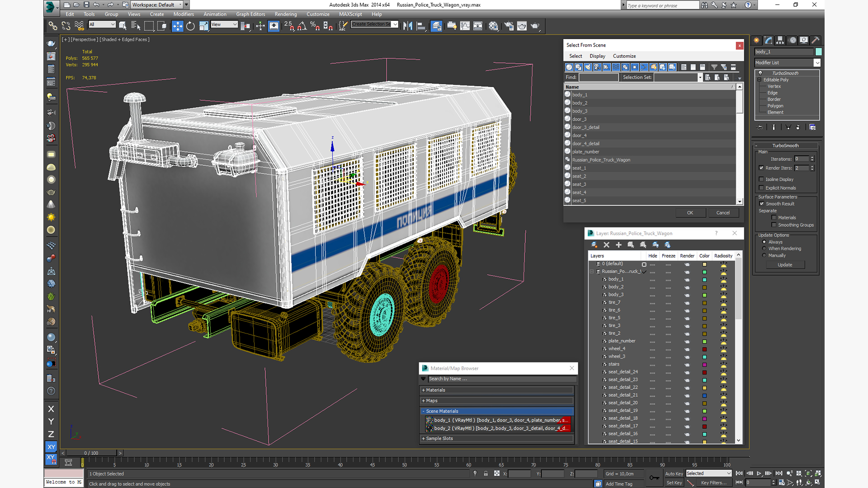Check Separate by Smoothing Groups checkbox

(x=774, y=225)
